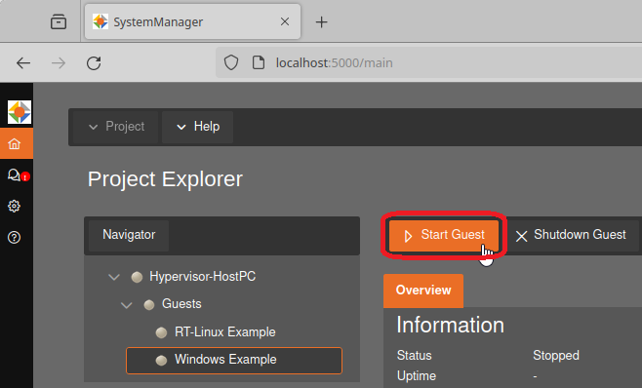This screenshot has height=388, width=642.
Task: Switch to the Overview tab
Action: pos(423,291)
